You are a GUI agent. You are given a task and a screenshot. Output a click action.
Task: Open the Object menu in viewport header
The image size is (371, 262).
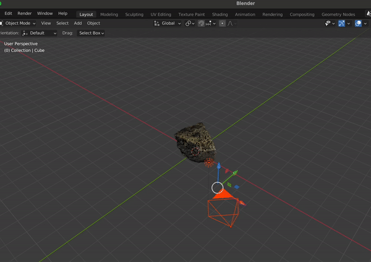pyautogui.click(x=93, y=23)
